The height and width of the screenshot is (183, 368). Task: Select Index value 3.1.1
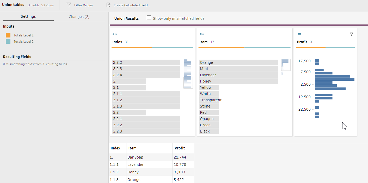click(146, 94)
